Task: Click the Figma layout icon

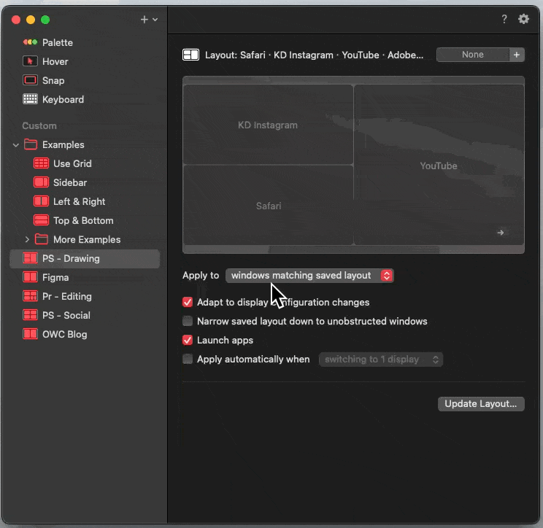Action: 30,277
